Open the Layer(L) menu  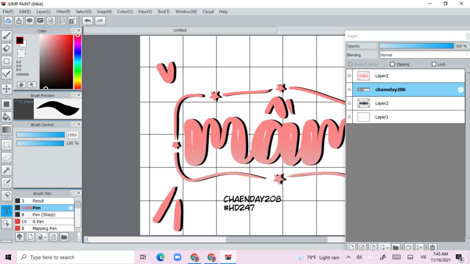[x=44, y=11]
